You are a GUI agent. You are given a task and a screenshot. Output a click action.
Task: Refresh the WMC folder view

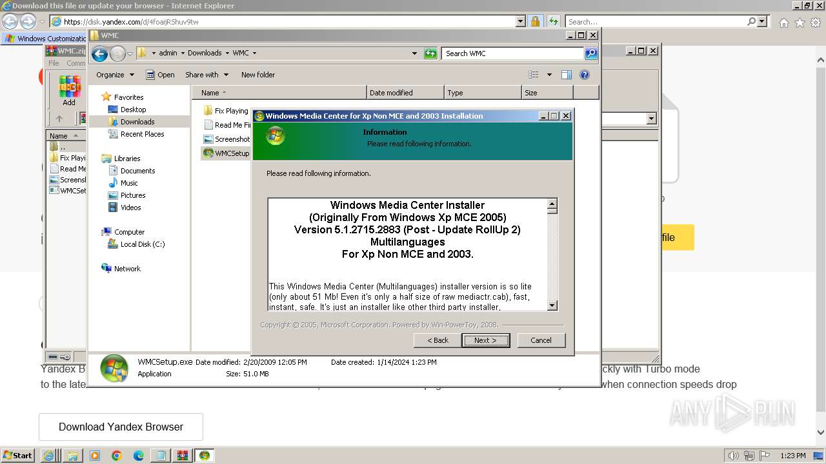[x=430, y=53]
